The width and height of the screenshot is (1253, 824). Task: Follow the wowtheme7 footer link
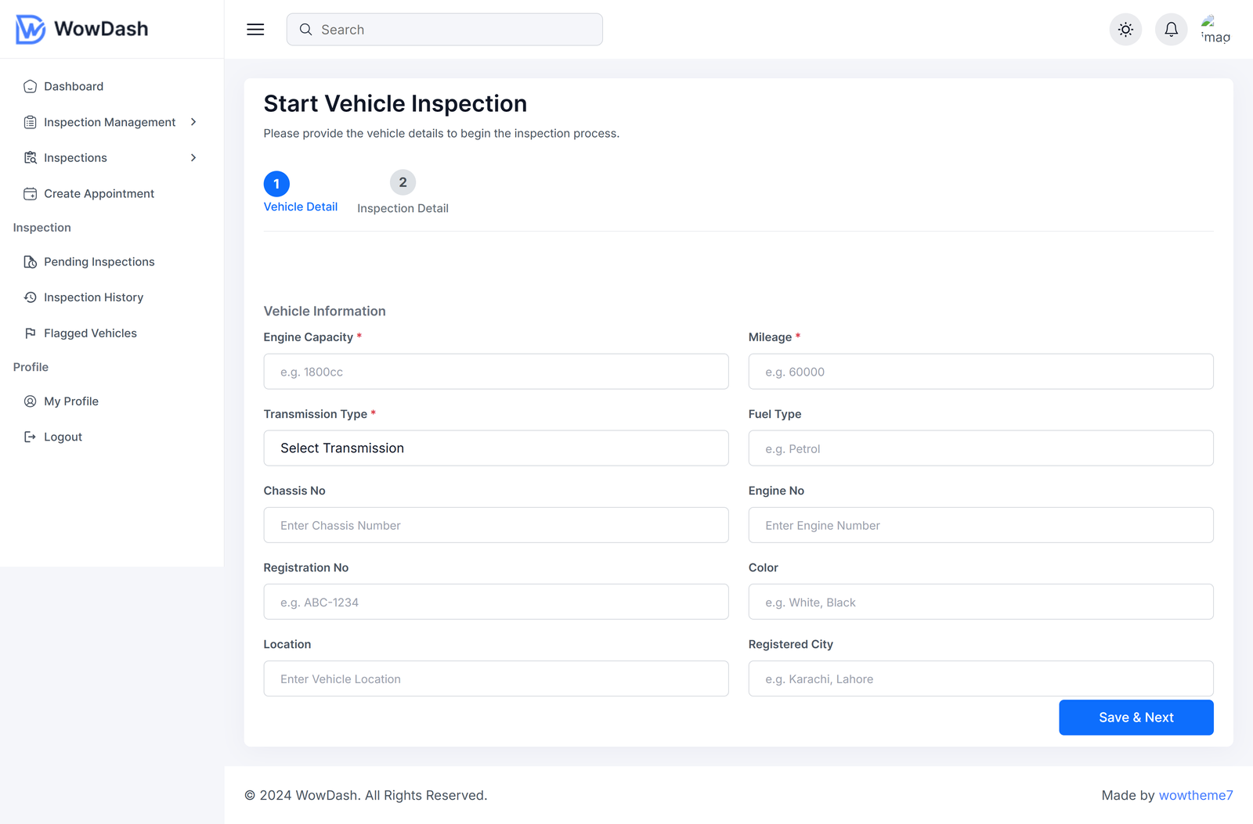click(1195, 795)
